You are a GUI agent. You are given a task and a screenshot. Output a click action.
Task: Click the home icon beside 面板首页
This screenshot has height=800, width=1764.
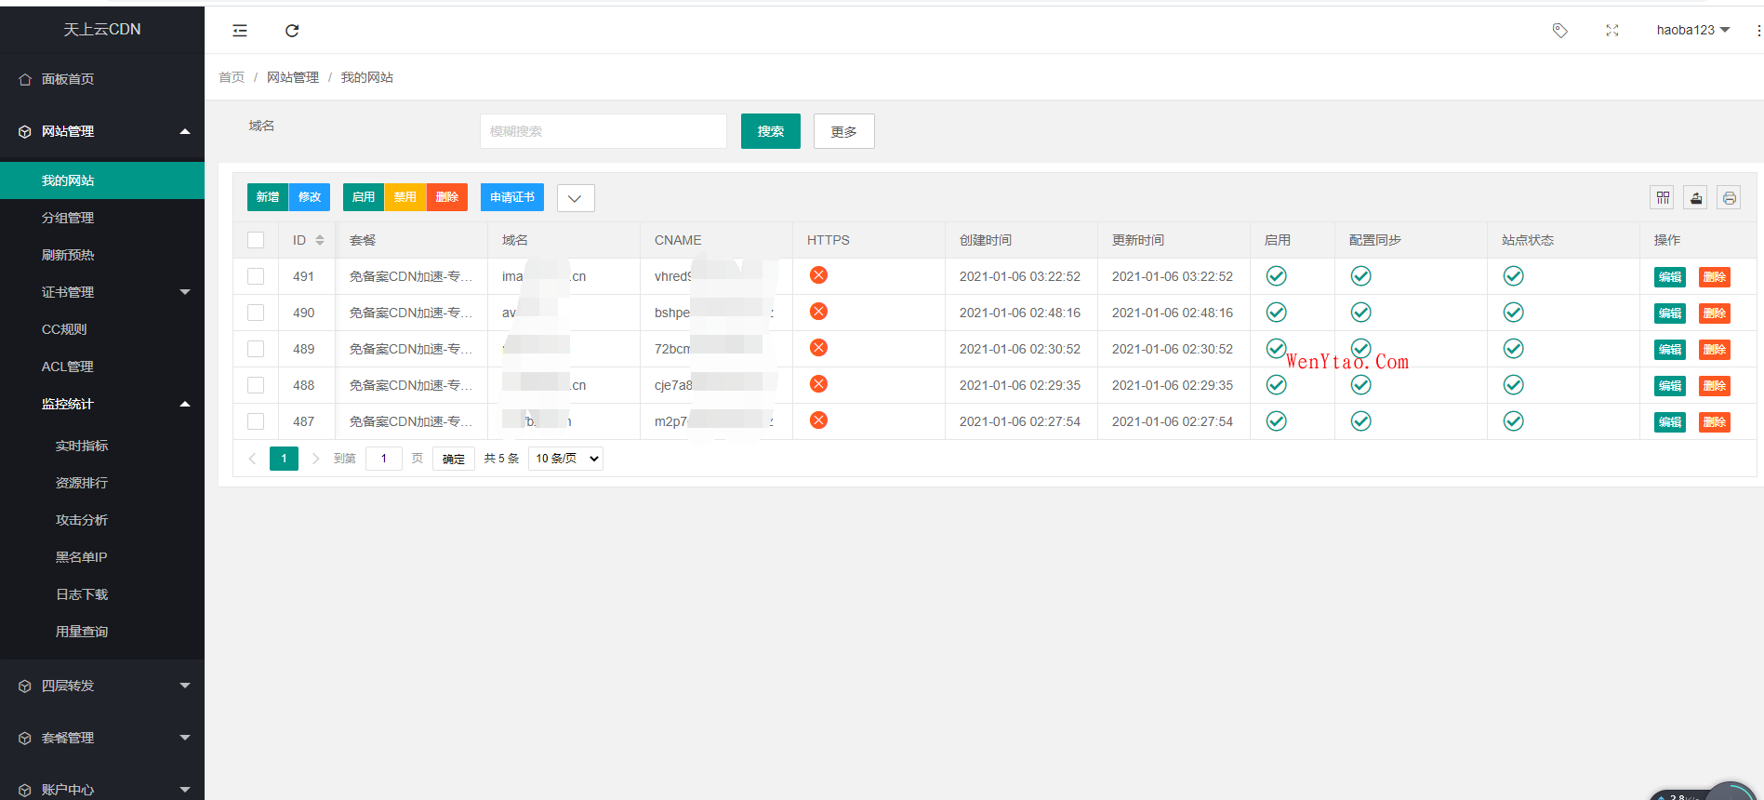coord(25,79)
